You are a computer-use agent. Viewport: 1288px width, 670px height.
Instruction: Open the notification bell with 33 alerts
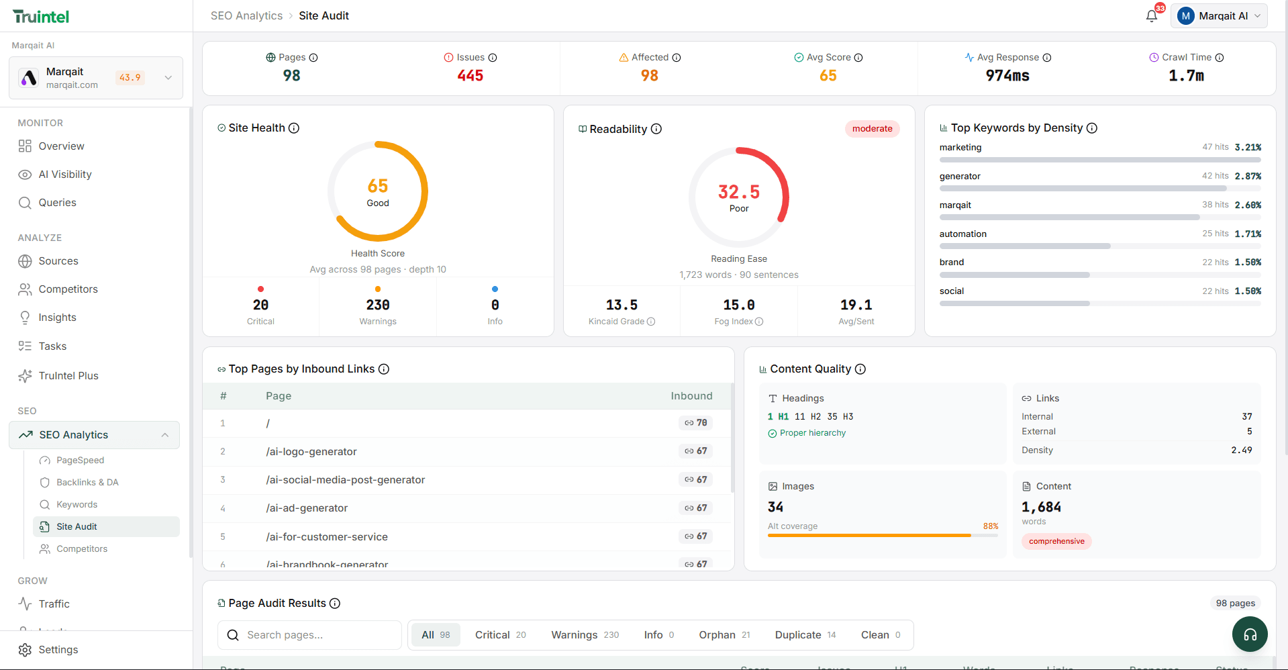tap(1152, 15)
